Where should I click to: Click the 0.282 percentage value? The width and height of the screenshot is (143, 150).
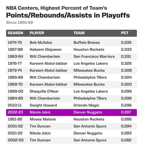[126, 140]
